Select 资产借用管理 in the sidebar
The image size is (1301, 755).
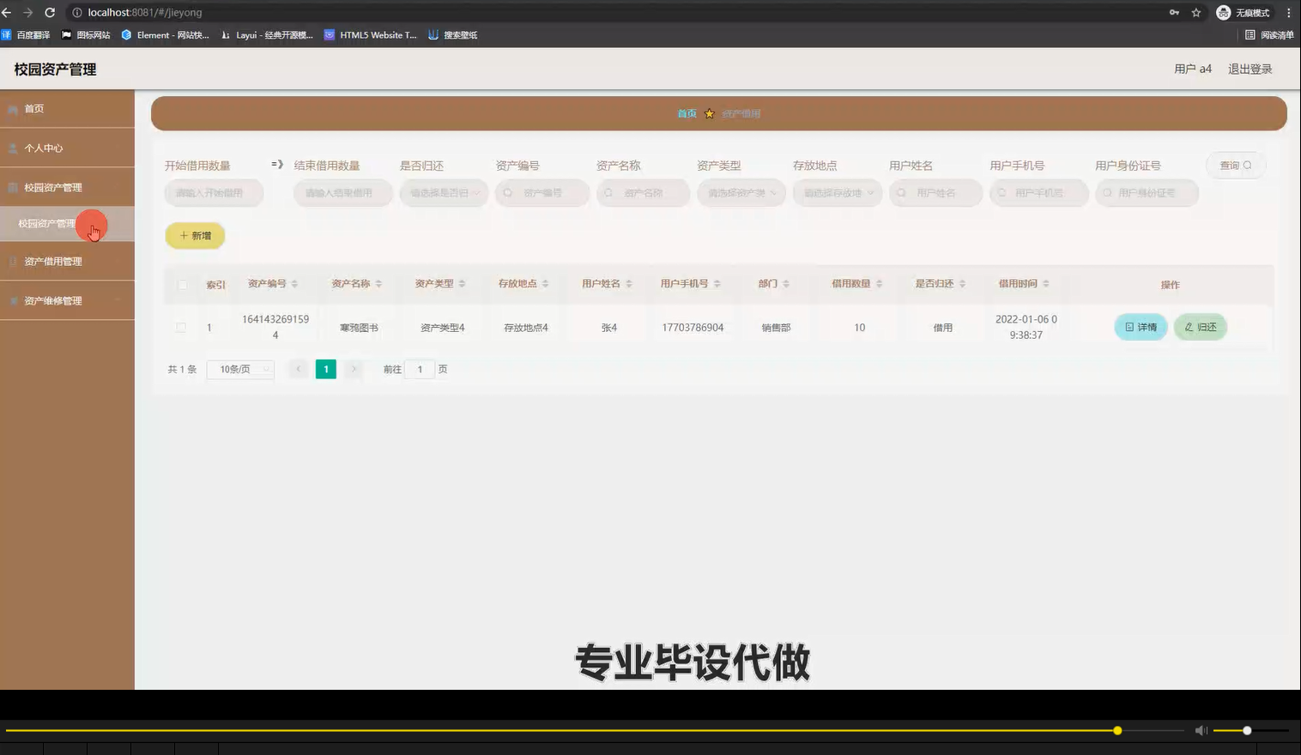tap(51, 260)
